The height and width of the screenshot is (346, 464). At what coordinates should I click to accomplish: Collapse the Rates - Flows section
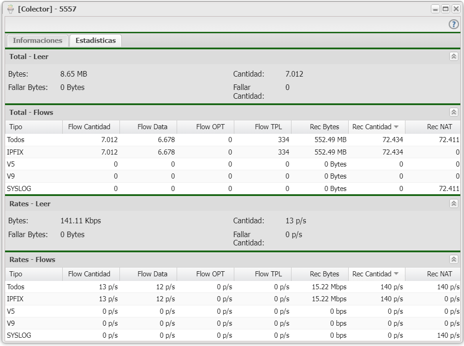click(x=453, y=259)
